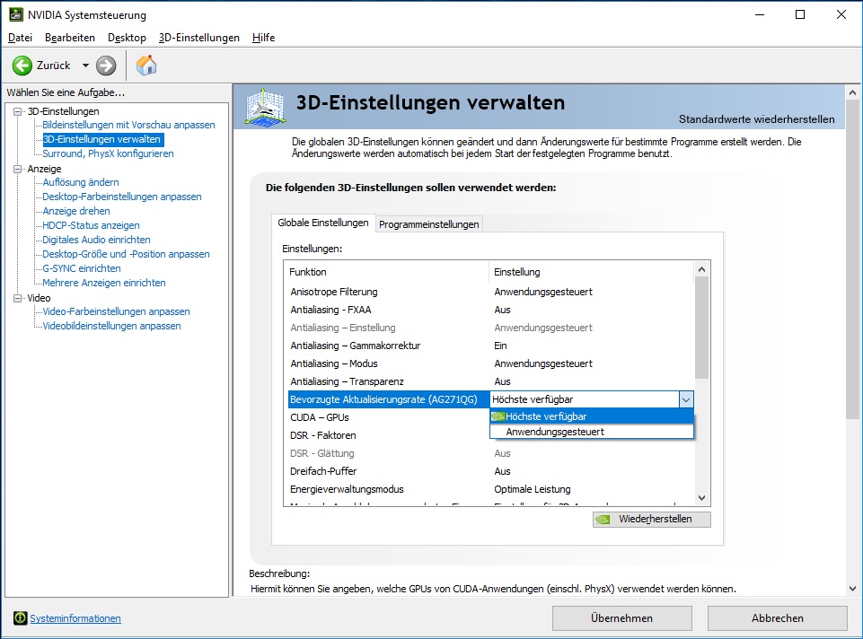Open the Zurück history dropdown arrow

85,66
